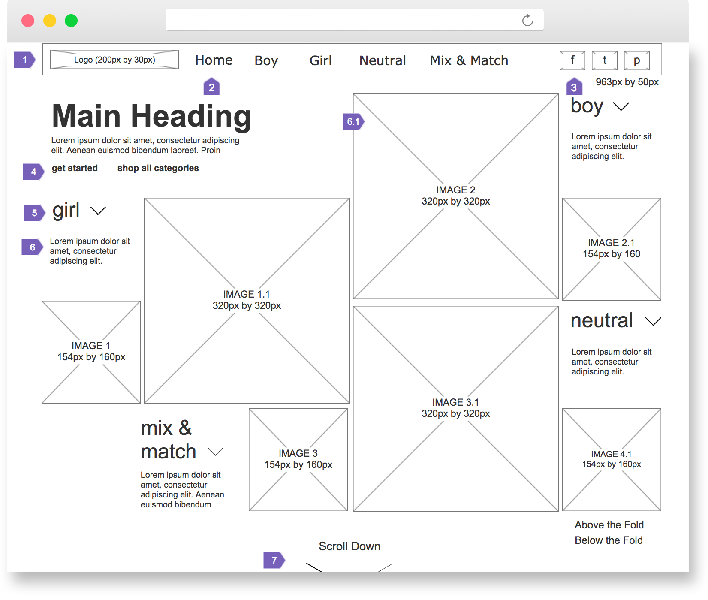Select Girl in the top navigation bar

click(321, 60)
